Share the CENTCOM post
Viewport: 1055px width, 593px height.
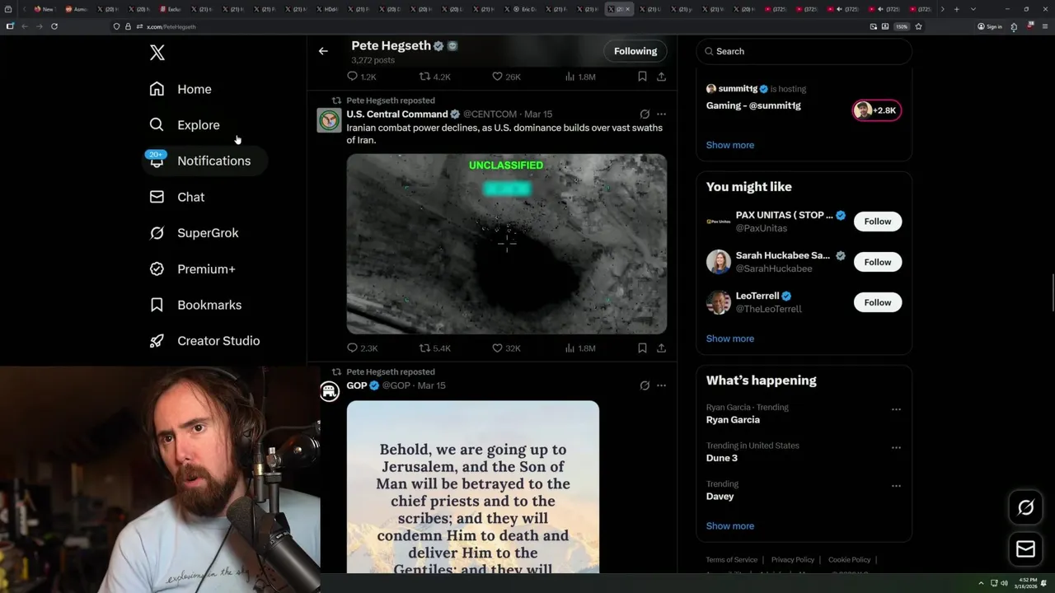click(x=661, y=348)
